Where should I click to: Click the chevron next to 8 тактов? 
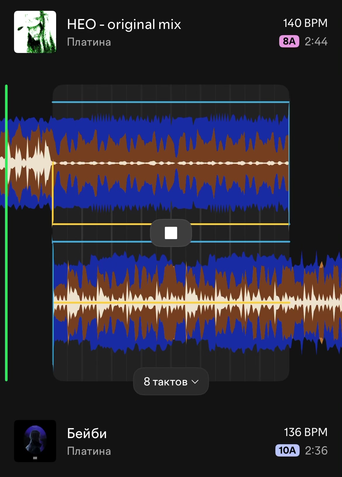195,382
